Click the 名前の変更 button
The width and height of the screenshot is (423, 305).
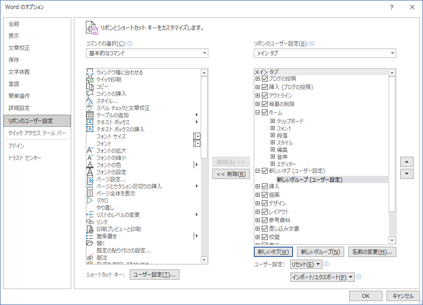click(372, 252)
